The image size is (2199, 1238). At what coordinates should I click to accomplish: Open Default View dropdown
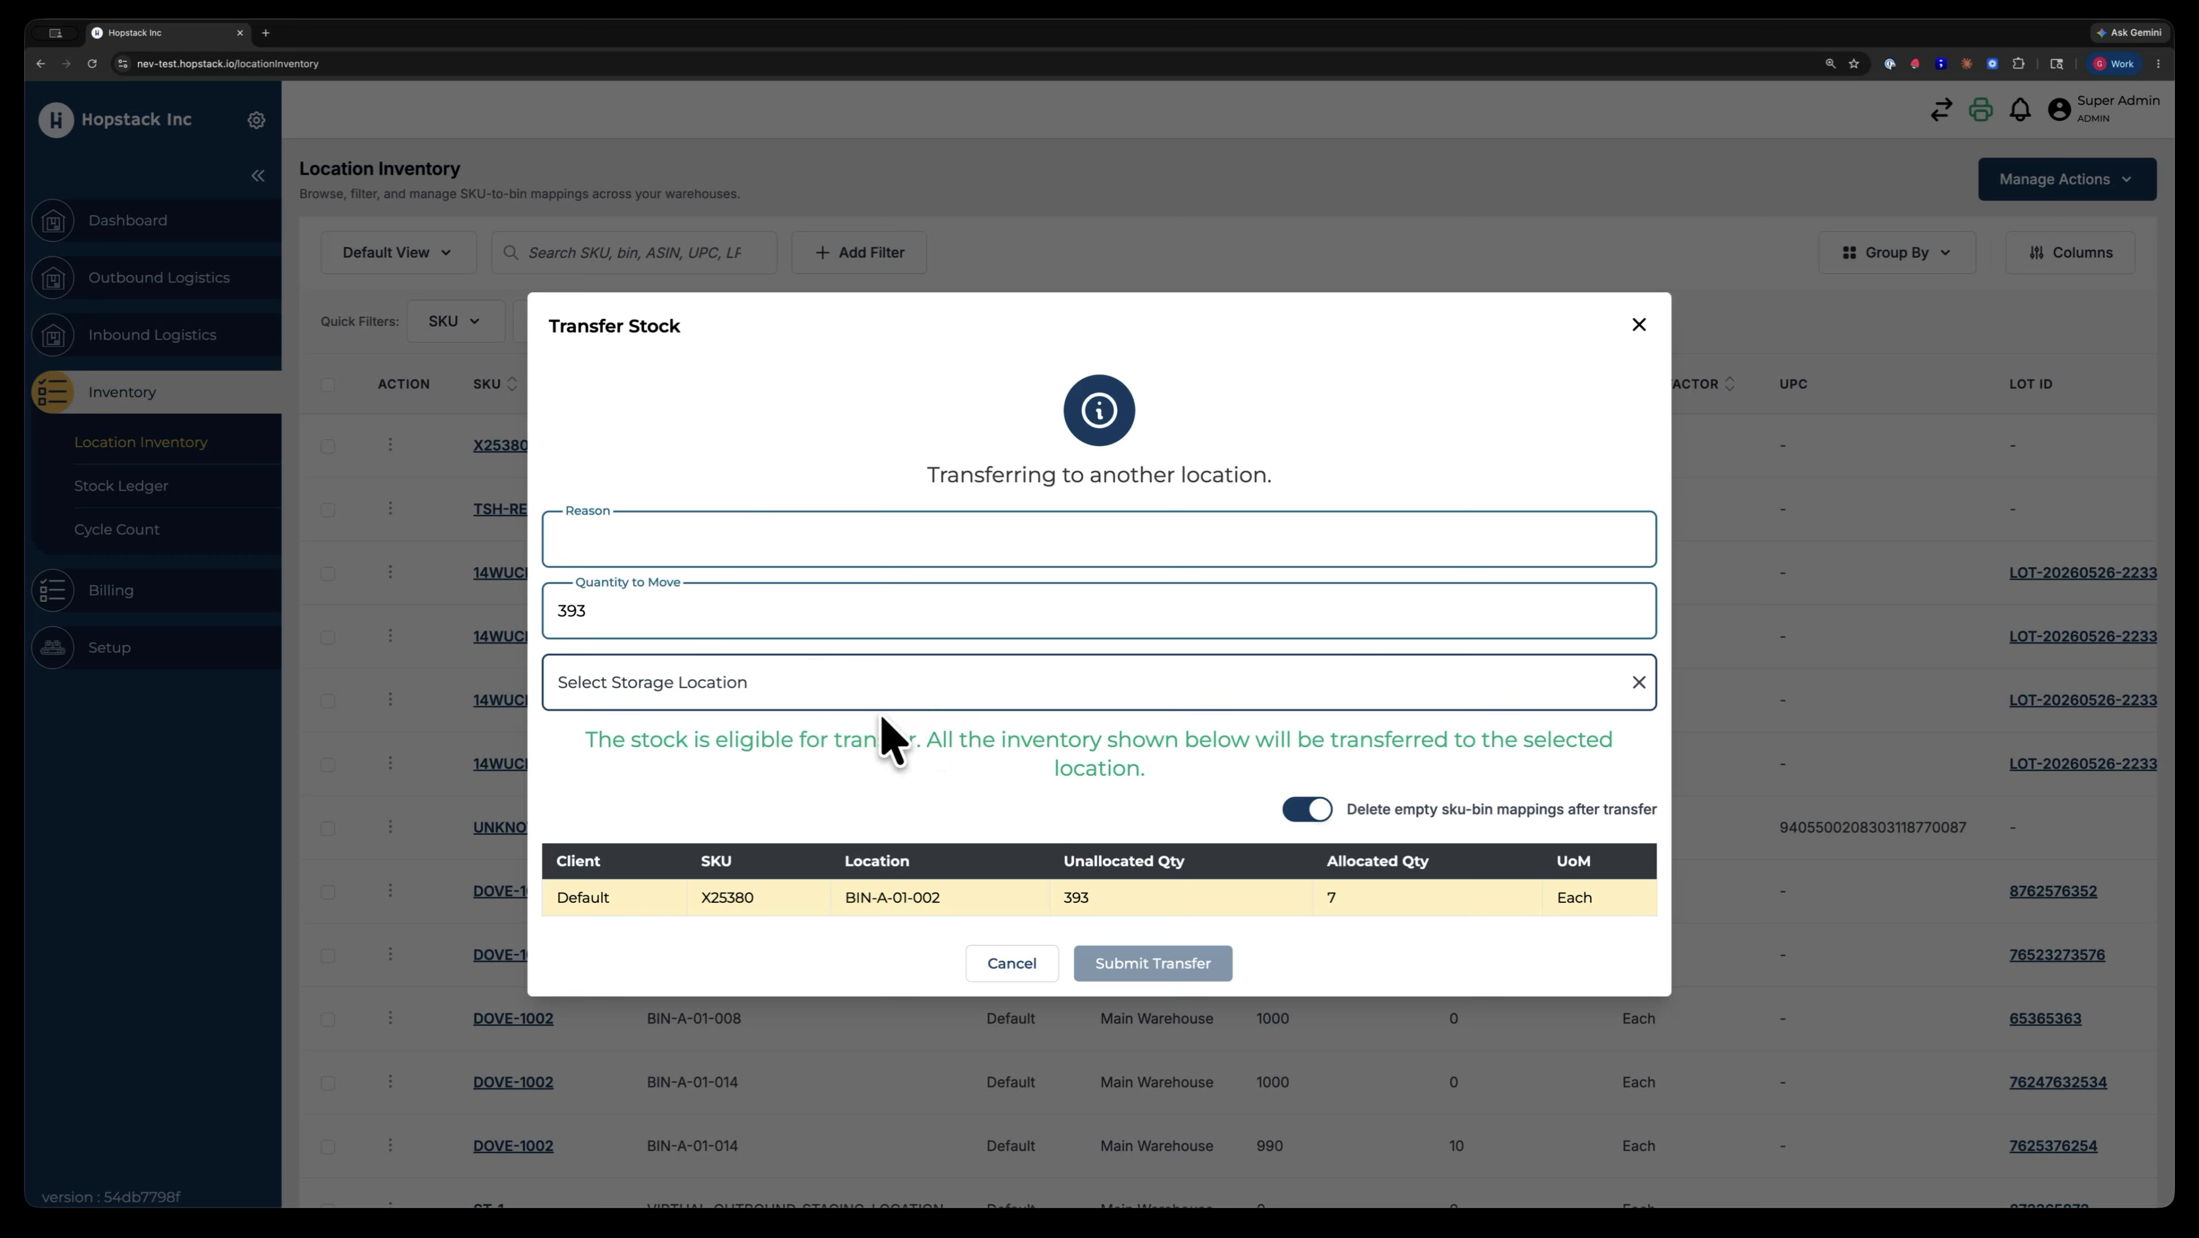[398, 253]
